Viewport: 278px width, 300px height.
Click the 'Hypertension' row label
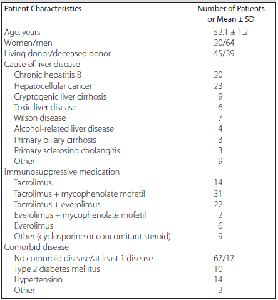click(x=38, y=280)
